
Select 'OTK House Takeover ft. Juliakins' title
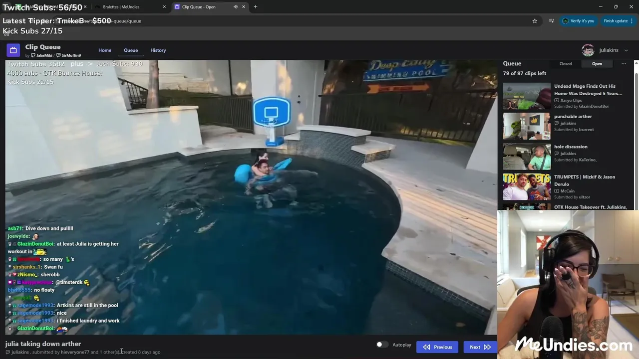click(591, 207)
